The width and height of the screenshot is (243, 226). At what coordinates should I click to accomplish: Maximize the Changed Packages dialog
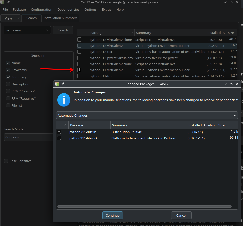coord(231,84)
